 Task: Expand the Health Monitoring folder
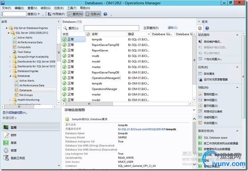pos(10,100)
